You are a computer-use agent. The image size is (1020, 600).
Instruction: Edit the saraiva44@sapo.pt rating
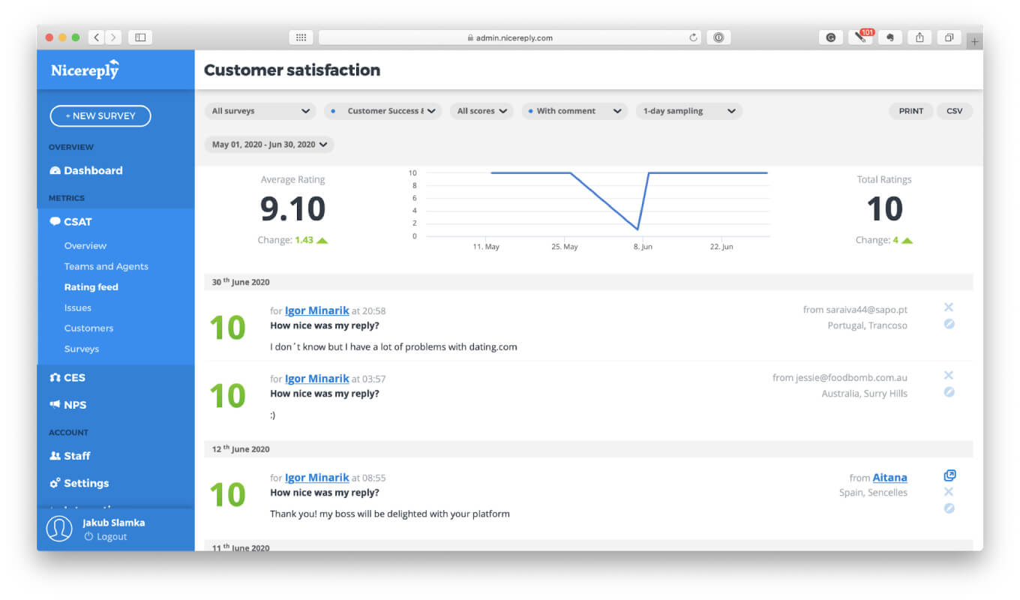(949, 324)
